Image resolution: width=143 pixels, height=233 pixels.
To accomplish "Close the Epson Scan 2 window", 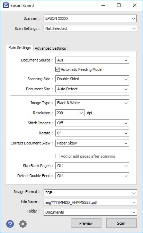I will (135, 6).
